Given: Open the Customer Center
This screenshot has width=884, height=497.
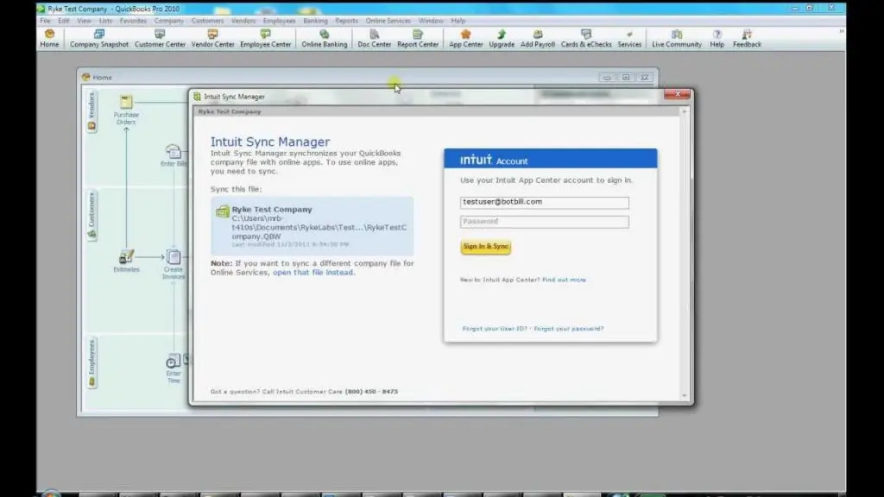Looking at the screenshot, I should pos(160,38).
